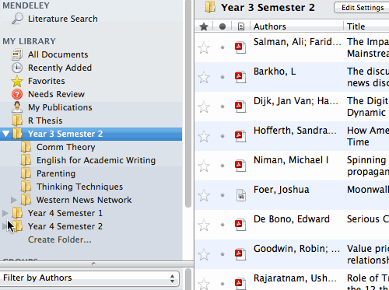Expand the Western News Network folder
Screen dimensions: 389x290
(14, 200)
